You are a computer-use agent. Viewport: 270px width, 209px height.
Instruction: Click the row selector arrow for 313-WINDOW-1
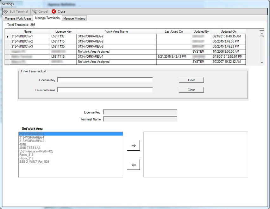pos(8,36)
